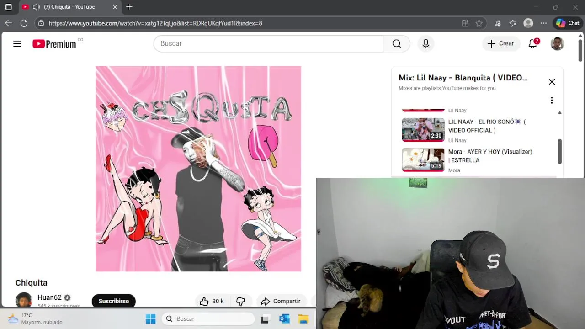This screenshot has height=329, width=585.
Task: Click playlist panel scroll up arrow
Action: pos(559,112)
